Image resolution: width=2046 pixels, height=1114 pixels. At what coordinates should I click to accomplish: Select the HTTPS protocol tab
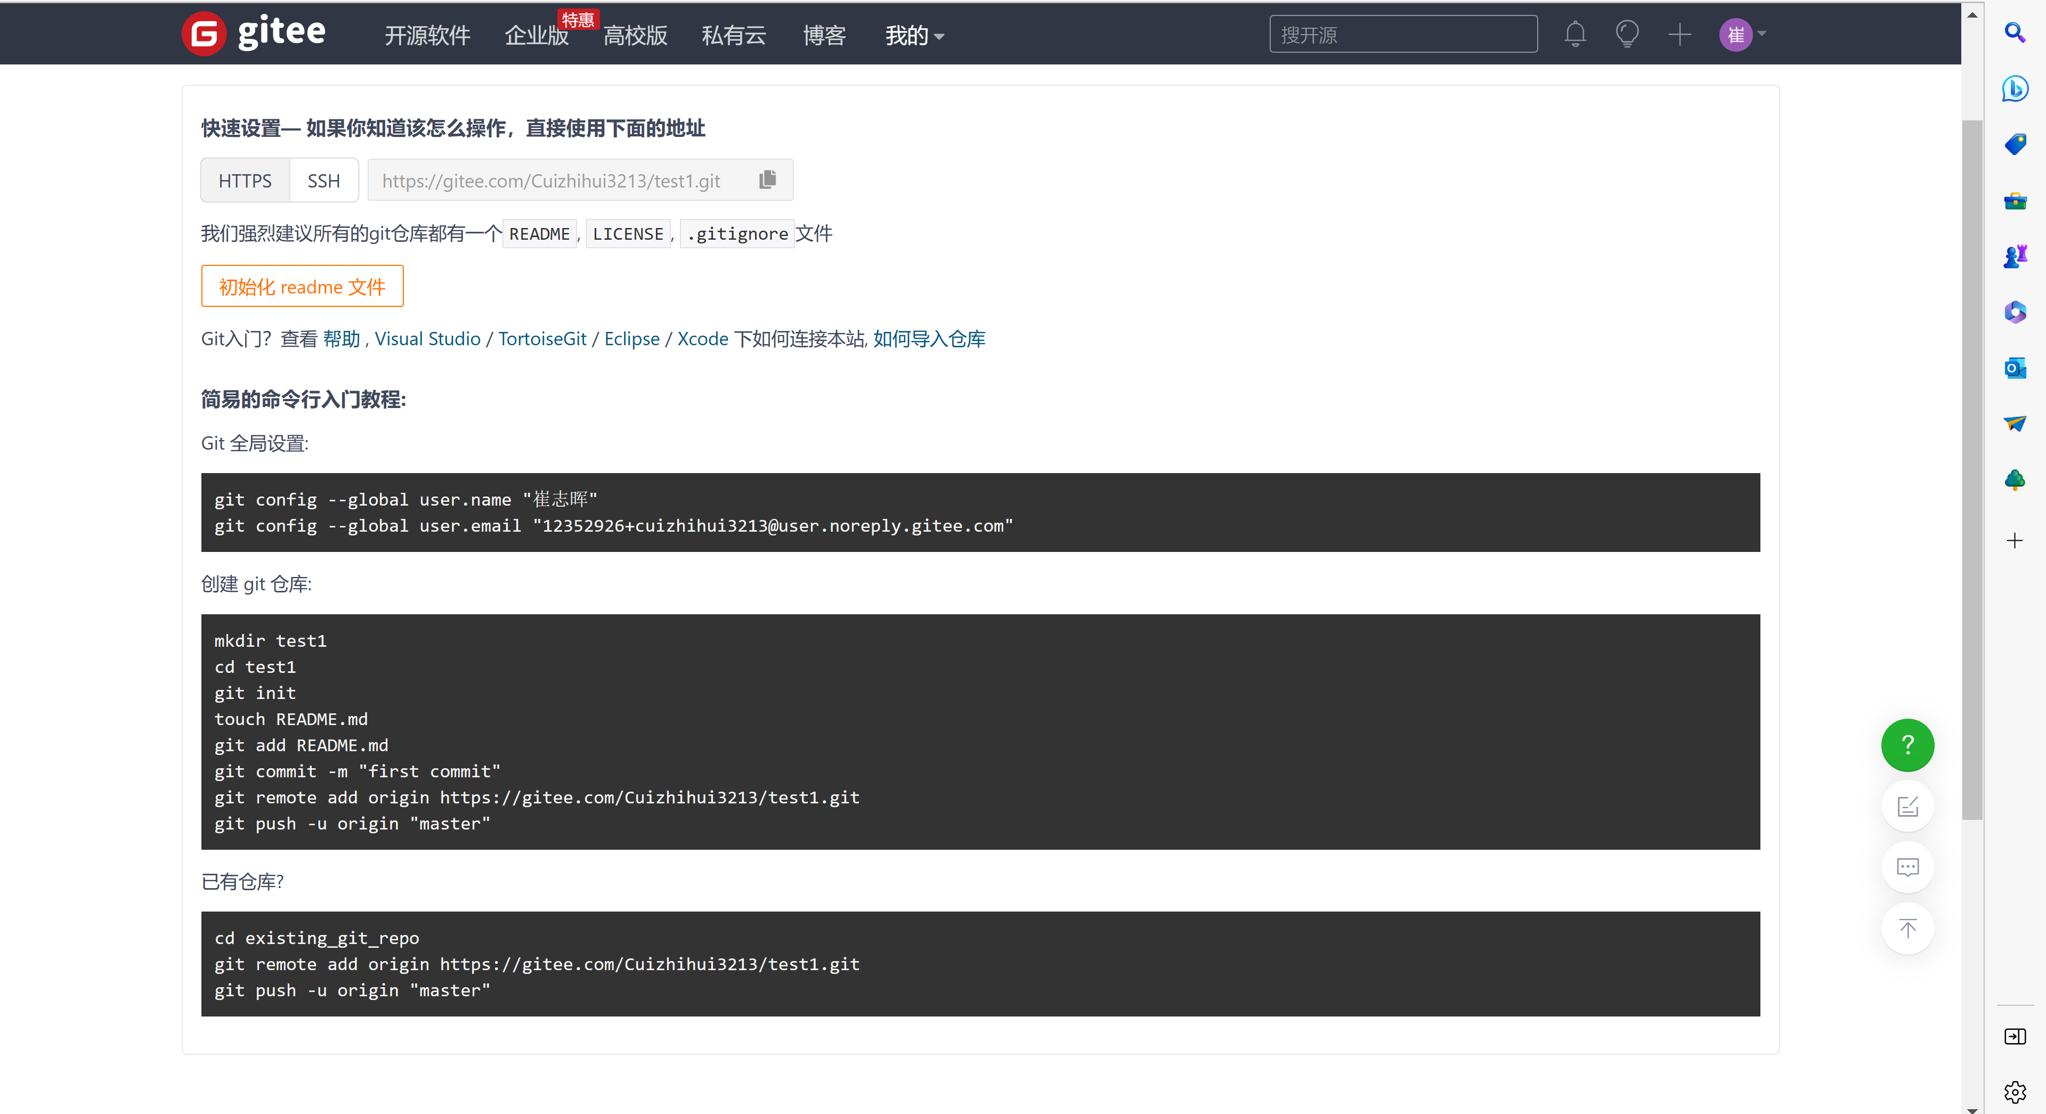click(245, 180)
